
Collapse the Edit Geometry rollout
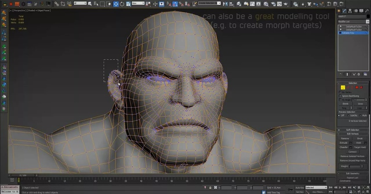click(353, 173)
